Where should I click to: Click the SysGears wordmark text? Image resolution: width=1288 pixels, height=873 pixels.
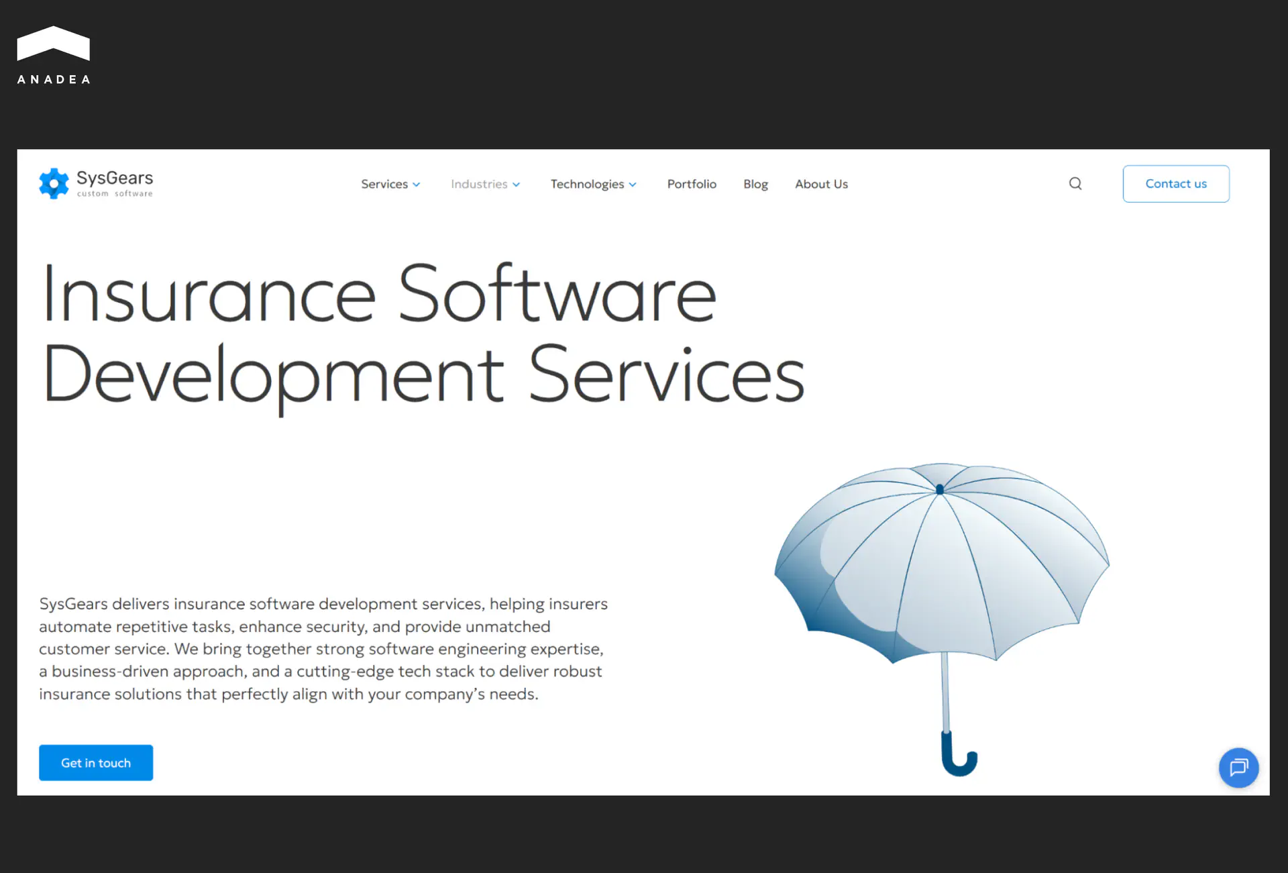[115, 178]
